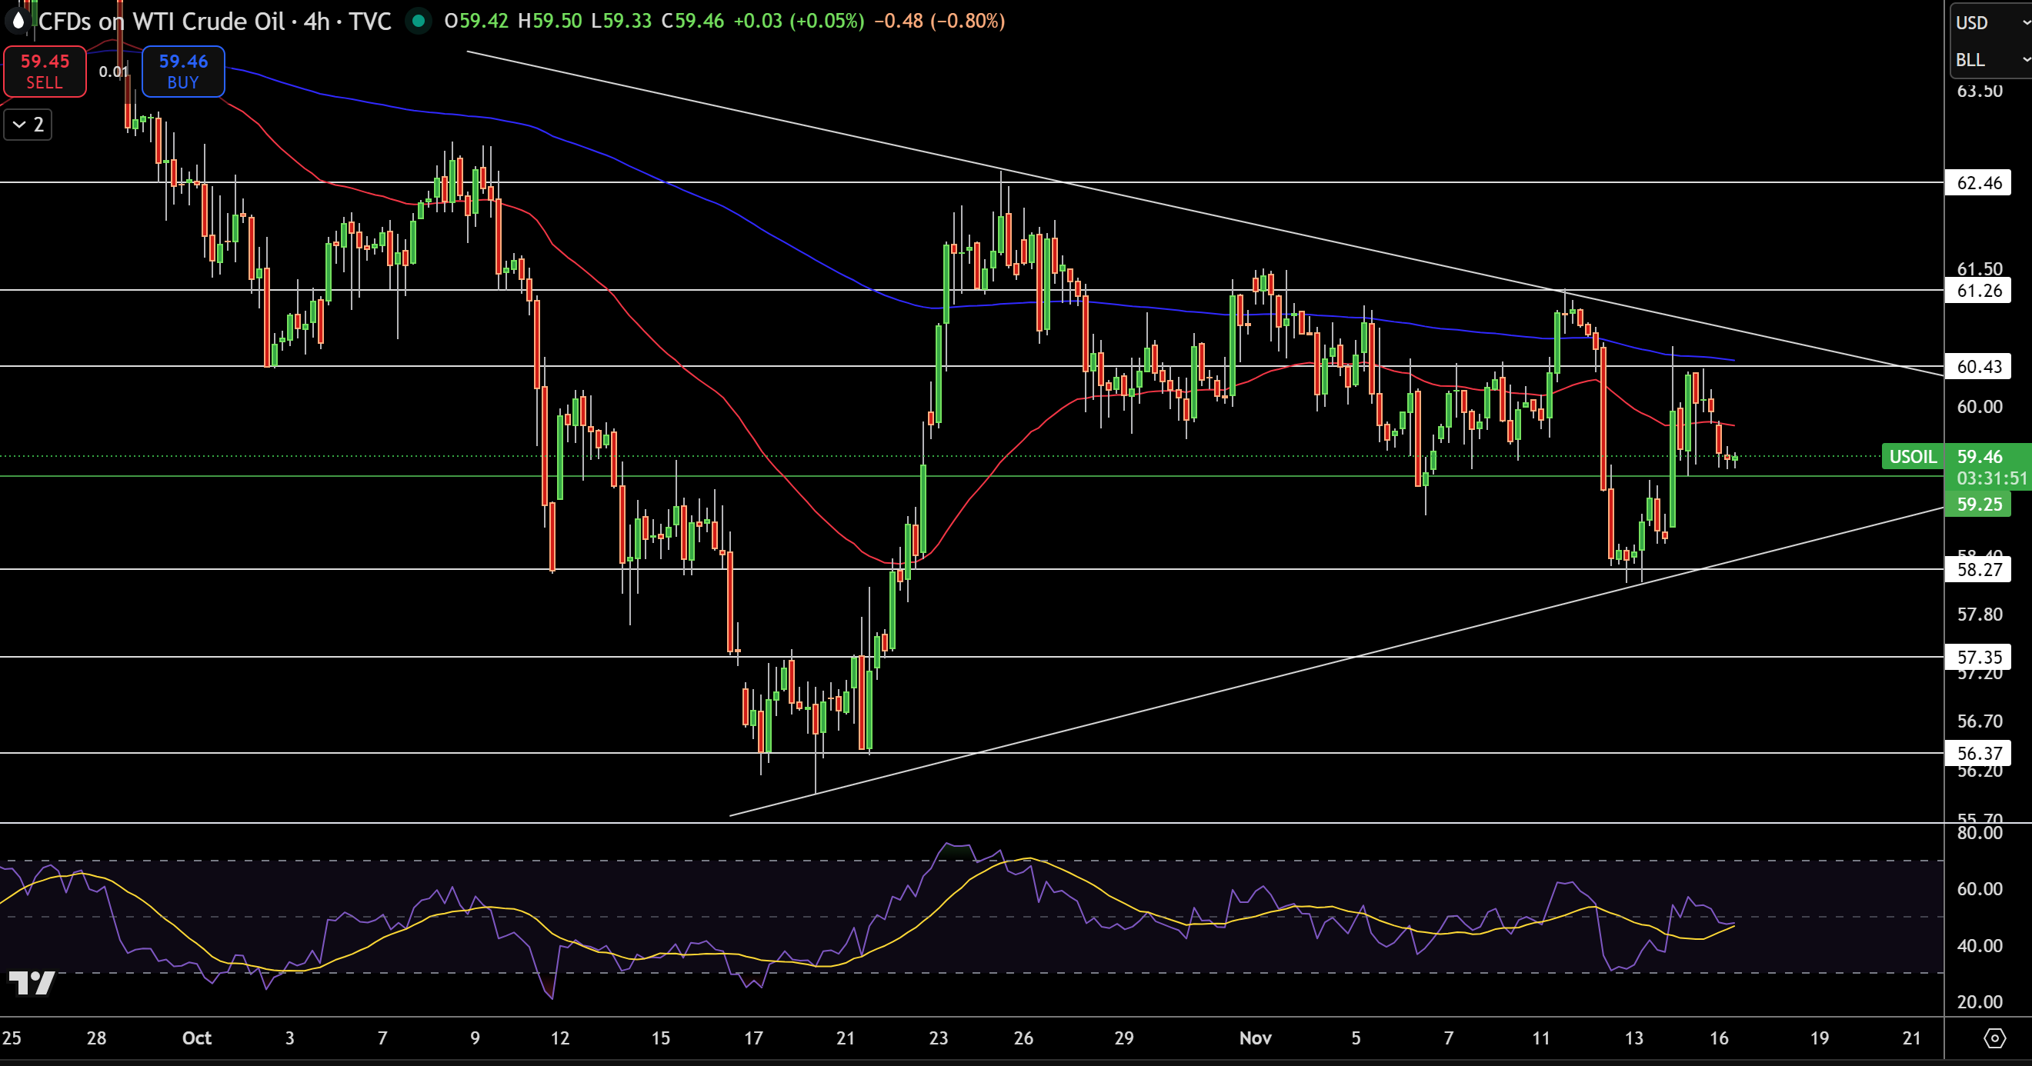Select the 61.26 horizontal line price label
Viewport: 2032px width, 1066px height.
[1978, 290]
